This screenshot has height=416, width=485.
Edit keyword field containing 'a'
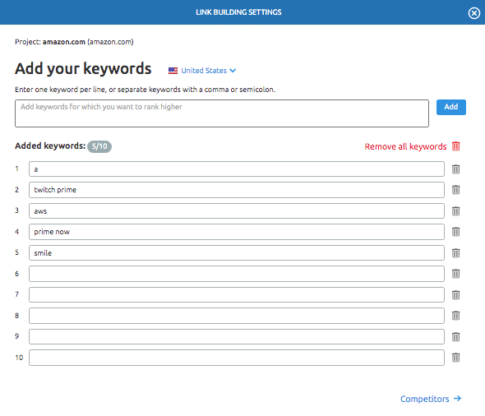click(237, 169)
